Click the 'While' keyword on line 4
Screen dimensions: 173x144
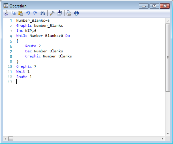tap(22, 36)
